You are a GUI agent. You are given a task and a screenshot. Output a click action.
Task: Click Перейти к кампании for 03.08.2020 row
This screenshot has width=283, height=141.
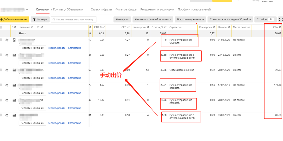[x=32, y=123]
